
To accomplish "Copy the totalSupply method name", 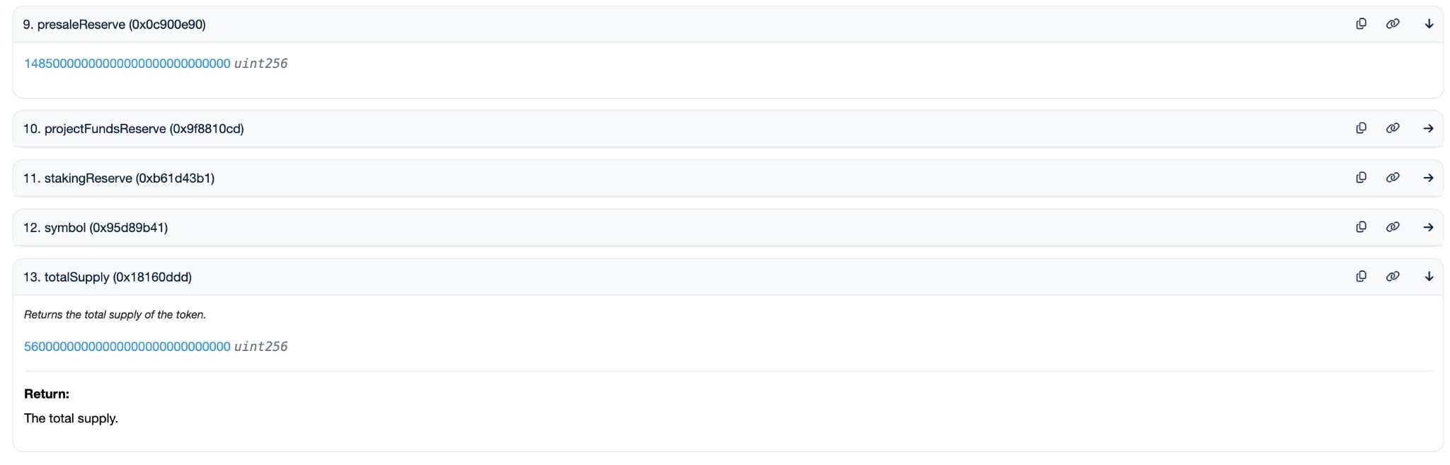I will [x=1361, y=277].
